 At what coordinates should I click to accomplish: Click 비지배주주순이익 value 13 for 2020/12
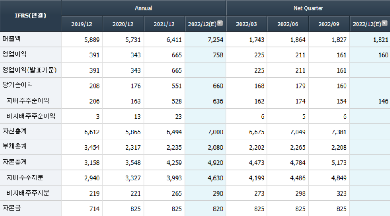[137, 117]
